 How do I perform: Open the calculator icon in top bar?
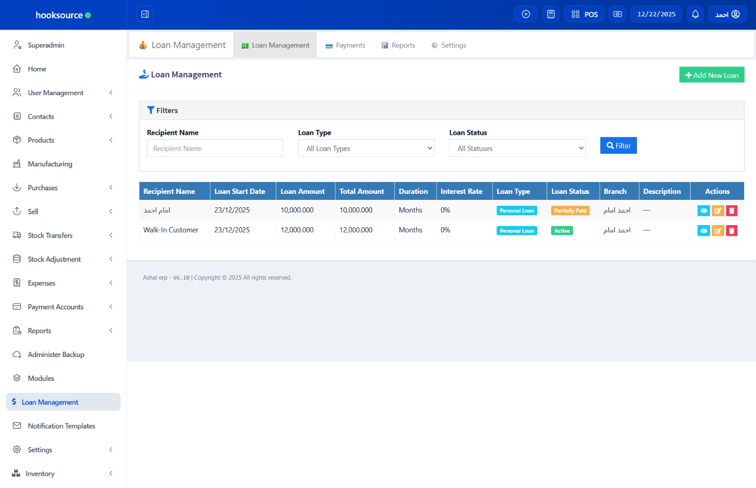(551, 14)
